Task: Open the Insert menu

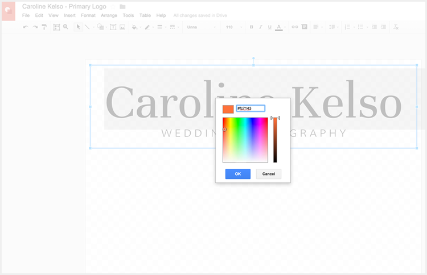Action: point(69,15)
